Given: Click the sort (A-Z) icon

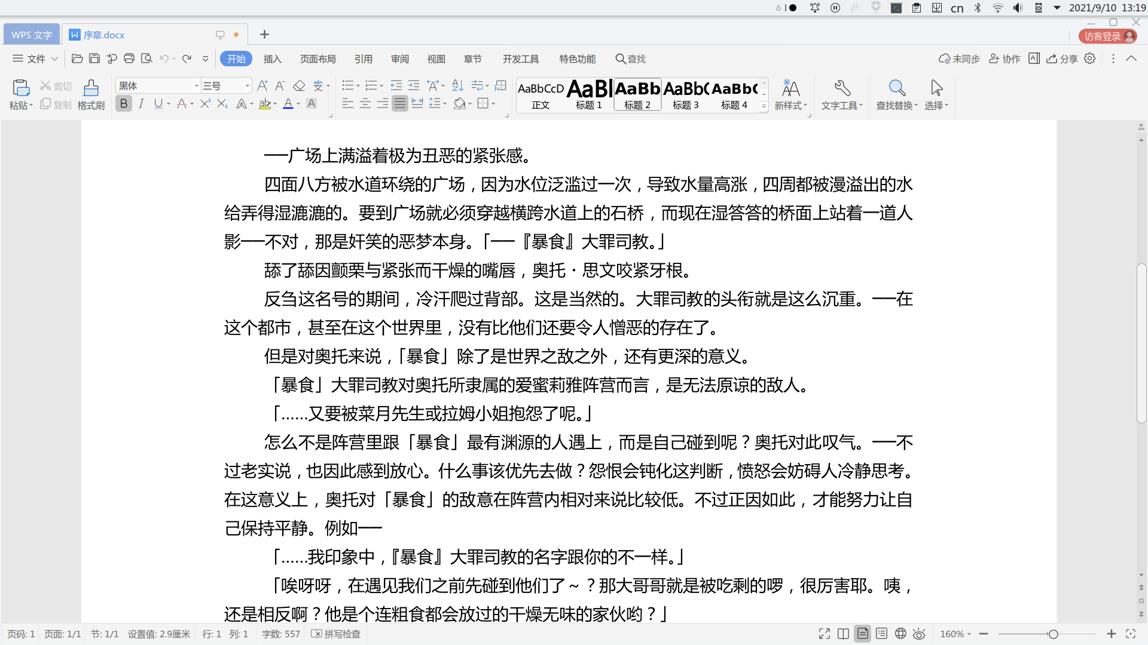Looking at the screenshot, I should (x=457, y=86).
